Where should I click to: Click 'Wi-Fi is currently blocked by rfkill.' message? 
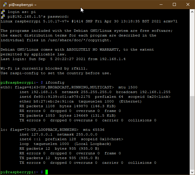pyautogui.click(x=44, y=68)
